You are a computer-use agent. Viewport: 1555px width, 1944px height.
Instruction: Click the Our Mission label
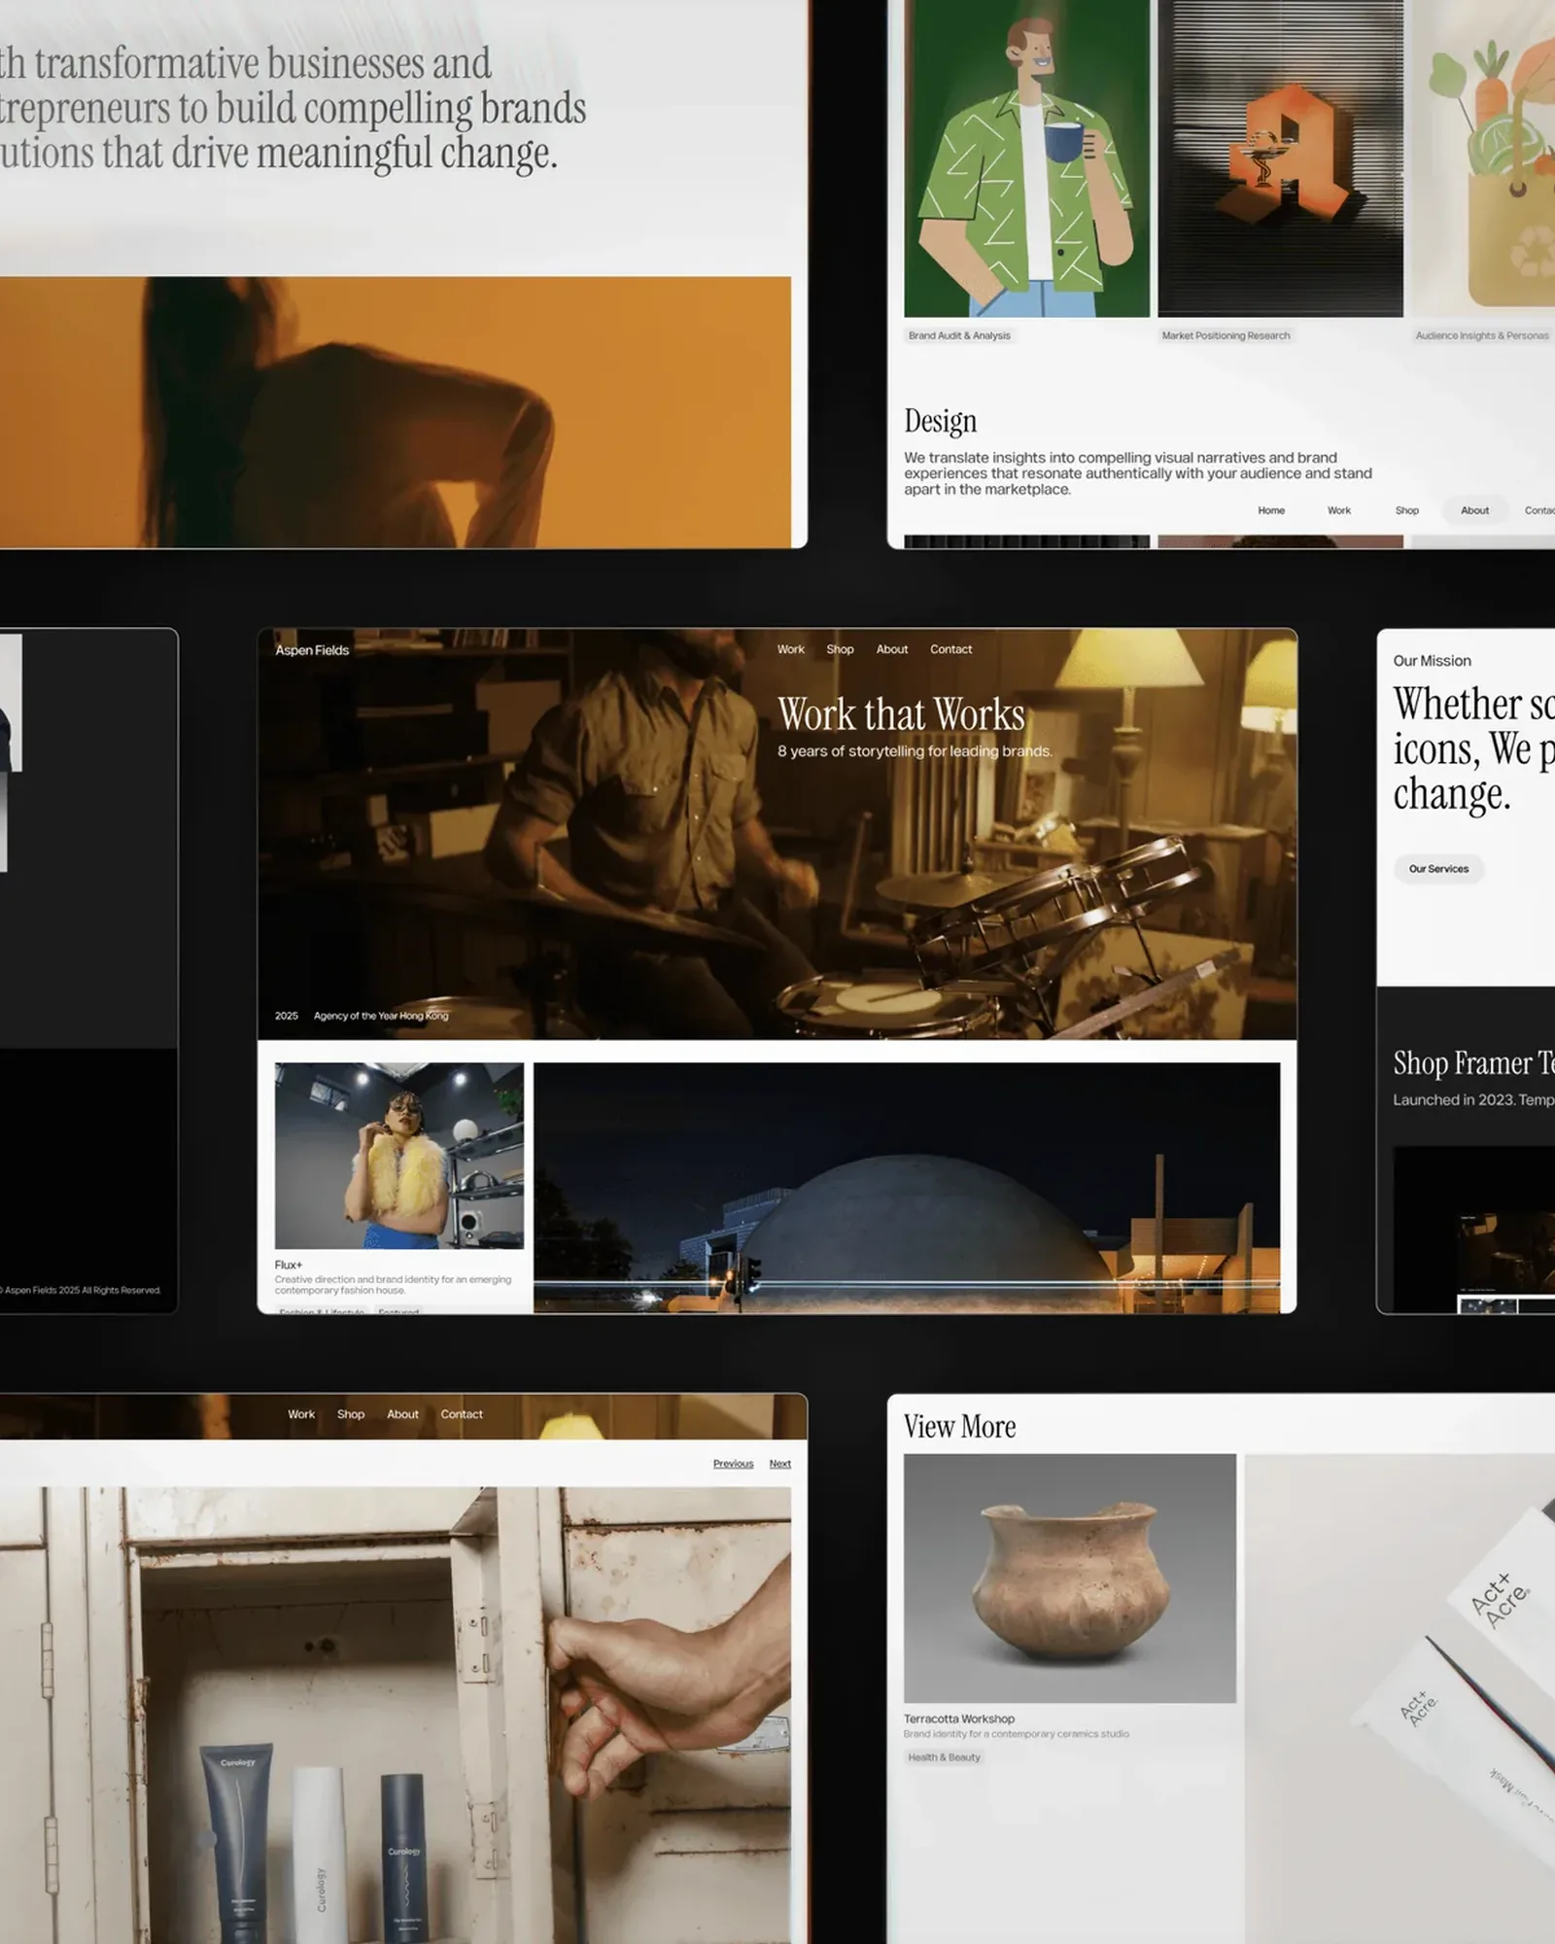[x=1432, y=661]
